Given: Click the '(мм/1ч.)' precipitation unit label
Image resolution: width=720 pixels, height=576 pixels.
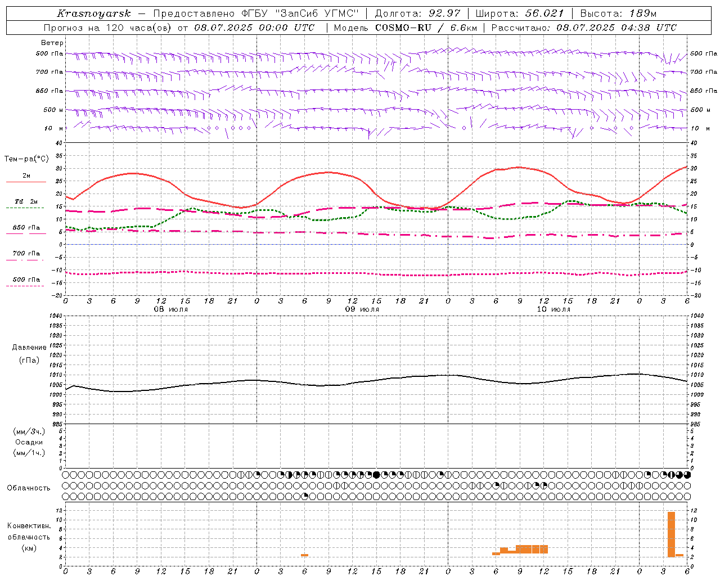Looking at the screenshot, I should pos(29,453).
